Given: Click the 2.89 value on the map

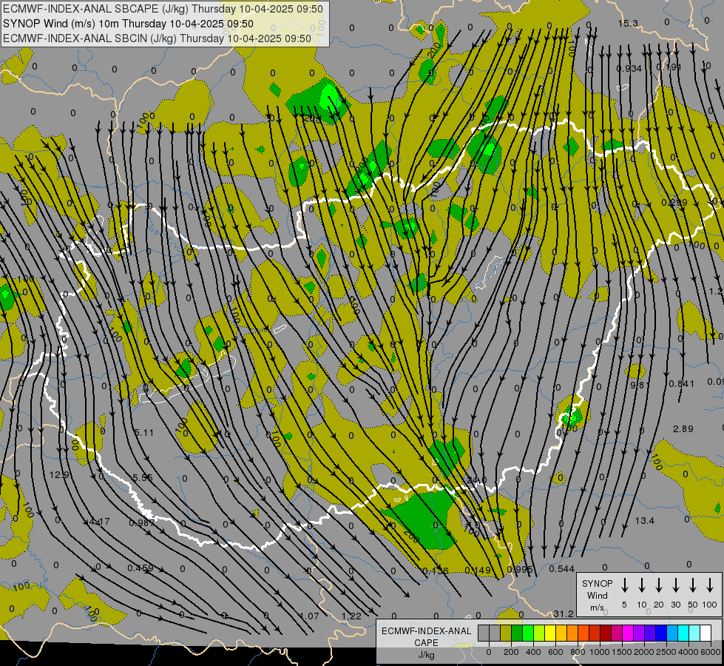Looking at the screenshot, I should click(x=683, y=429).
